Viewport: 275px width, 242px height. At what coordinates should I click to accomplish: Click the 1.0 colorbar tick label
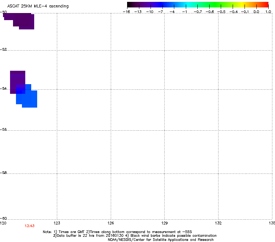[268, 12]
